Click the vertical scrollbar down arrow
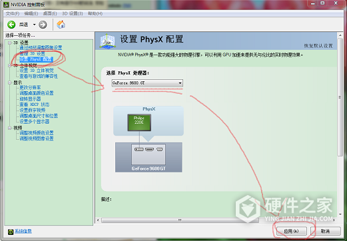The image size is (347, 241). coord(340,214)
